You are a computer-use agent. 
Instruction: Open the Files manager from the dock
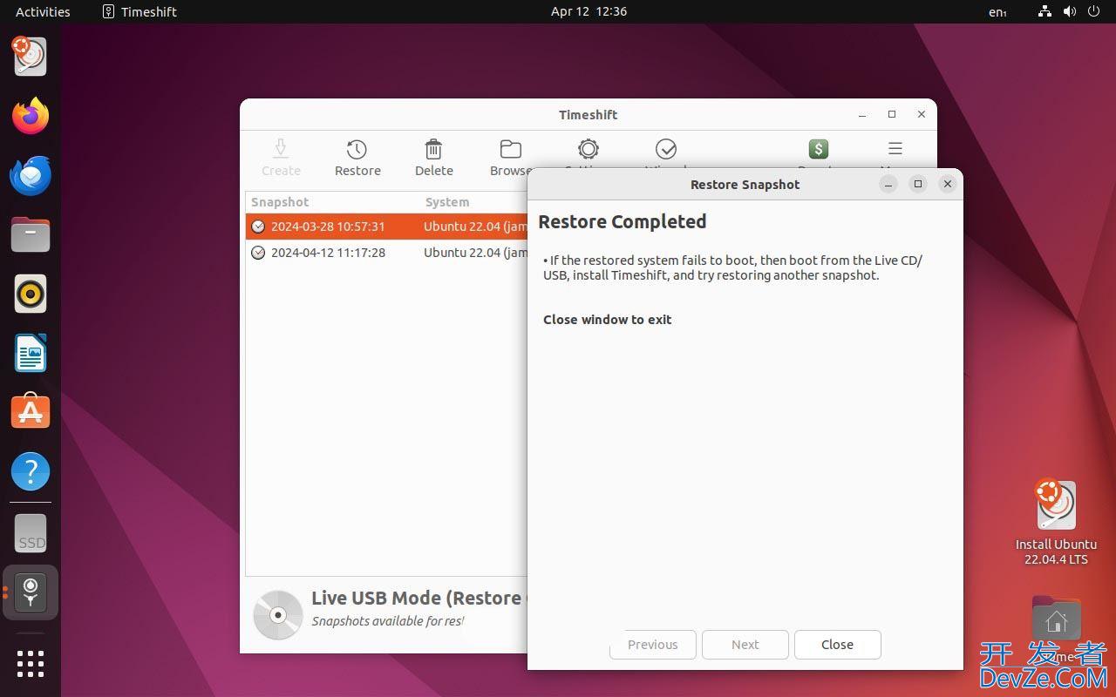tap(31, 234)
